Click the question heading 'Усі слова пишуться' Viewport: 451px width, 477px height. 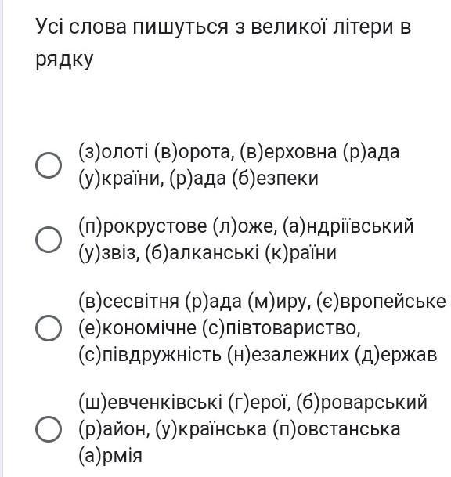coord(132,26)
